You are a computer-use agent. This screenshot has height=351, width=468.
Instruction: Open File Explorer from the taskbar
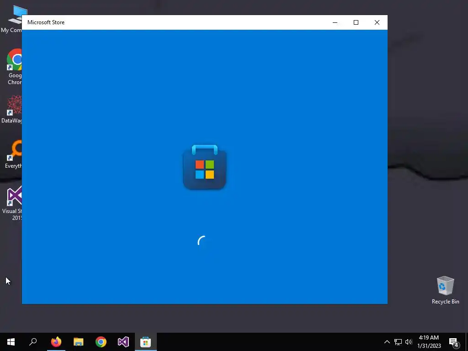(x=79, y=342)
